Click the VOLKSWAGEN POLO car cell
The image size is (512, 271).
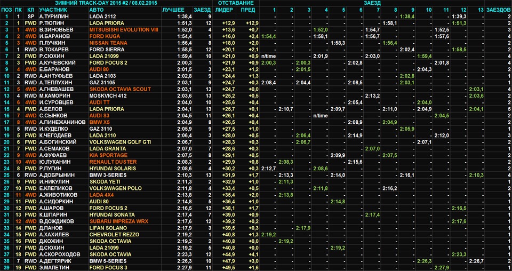point(115,188)
